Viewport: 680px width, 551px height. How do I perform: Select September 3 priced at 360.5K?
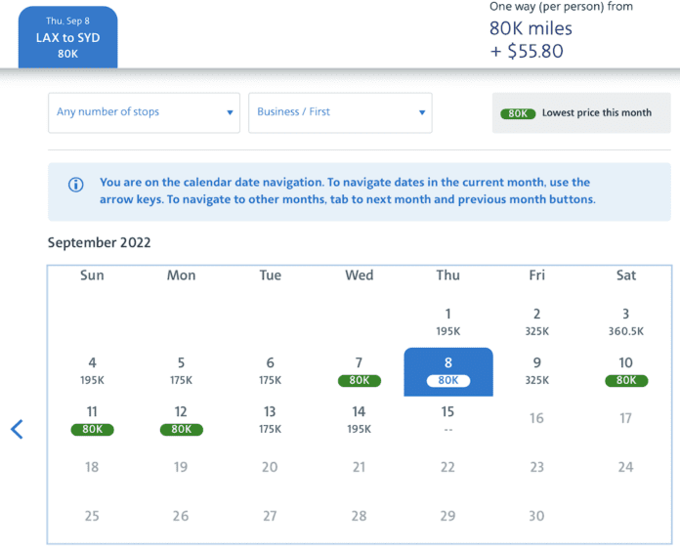(x=625, y=321)
